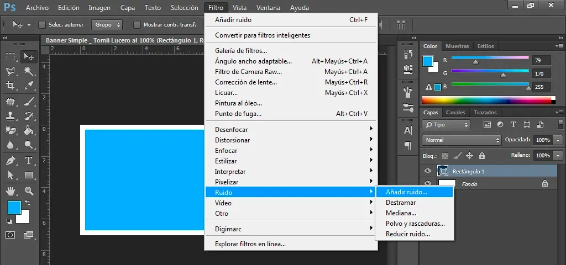Select the Magic Wand tool

pyautogui.click(x=29, y=71)
